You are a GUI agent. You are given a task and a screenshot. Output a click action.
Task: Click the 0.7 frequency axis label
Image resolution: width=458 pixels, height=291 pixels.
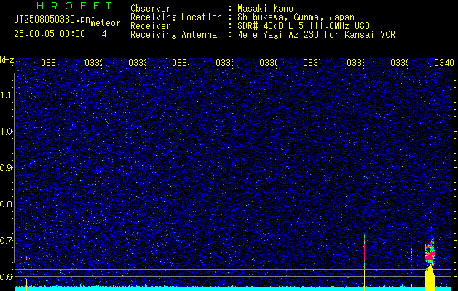(x=6, y=240)
